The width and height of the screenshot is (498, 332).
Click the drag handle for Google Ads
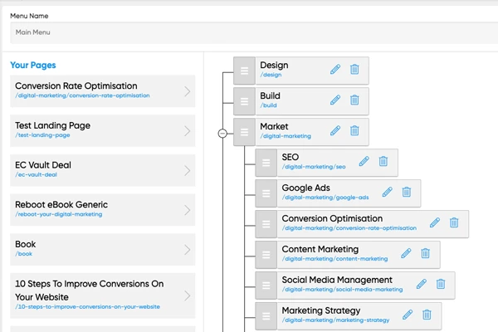[x=266, y=193]
